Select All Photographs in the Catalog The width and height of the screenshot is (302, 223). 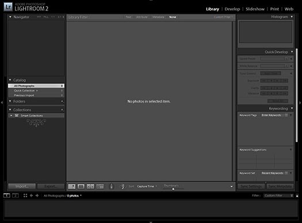point(36,86)
